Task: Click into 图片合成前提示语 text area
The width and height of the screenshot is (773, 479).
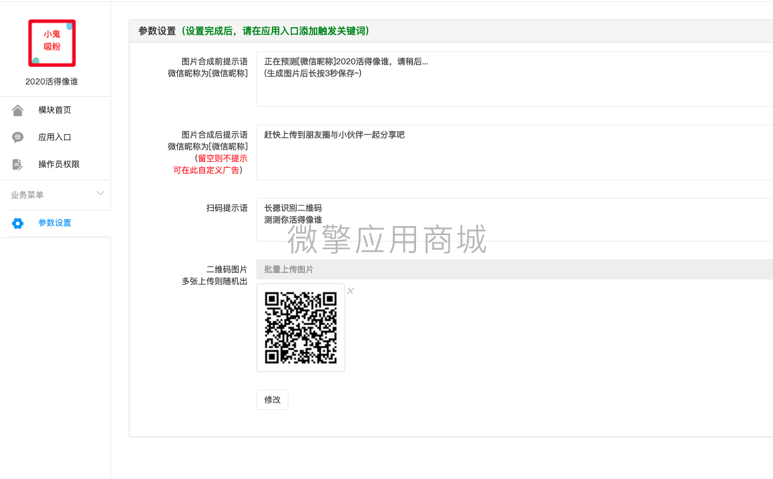Action: (x=515, y=79)
